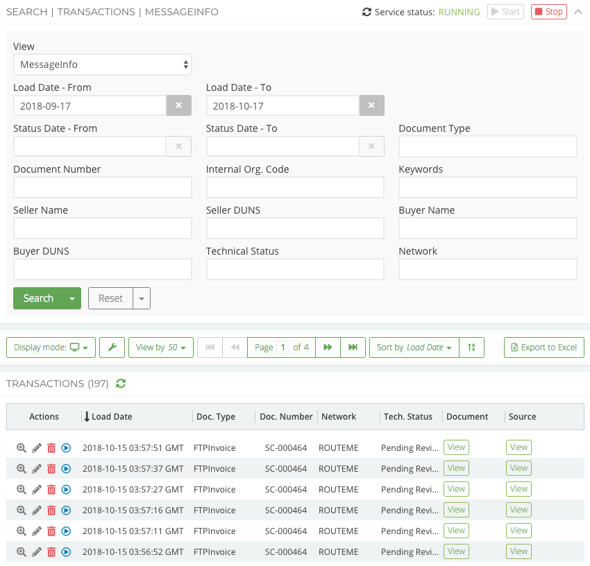Stop the running service
This screenshot has height=566, width=590.
548,12
